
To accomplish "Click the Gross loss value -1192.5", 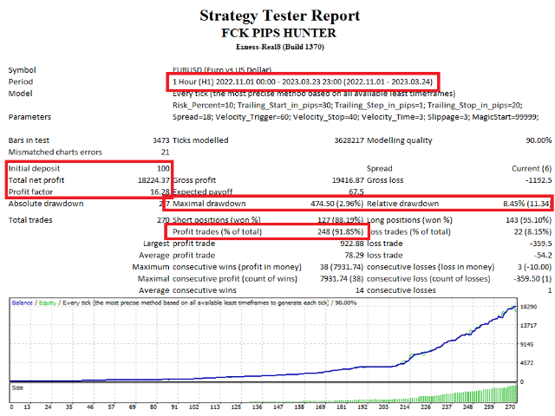I will [534, 179].
